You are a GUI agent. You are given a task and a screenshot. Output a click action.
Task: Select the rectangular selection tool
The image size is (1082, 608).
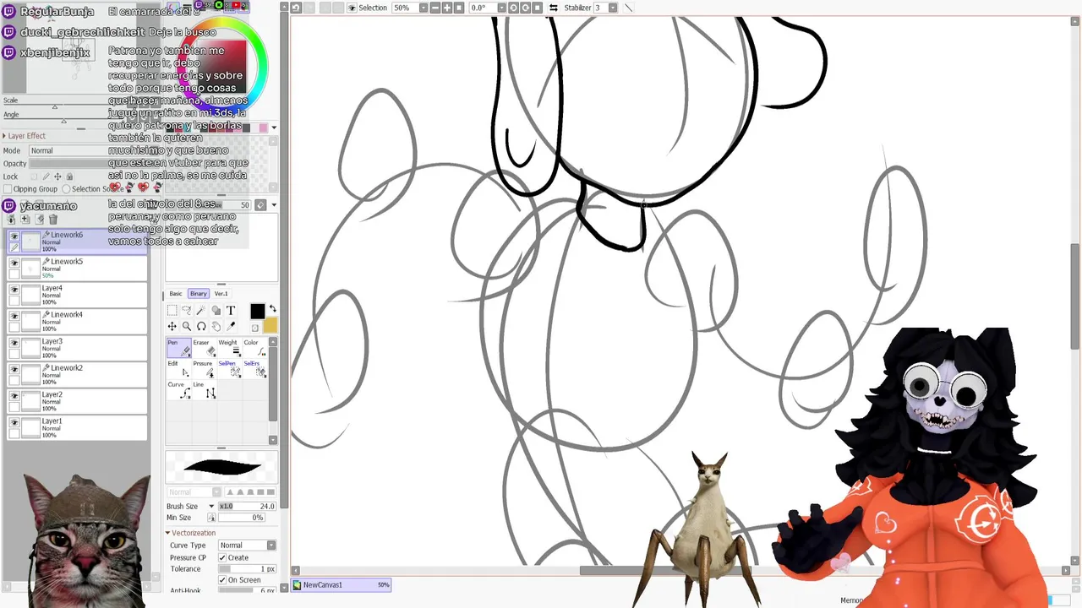(x=172, y=311)
